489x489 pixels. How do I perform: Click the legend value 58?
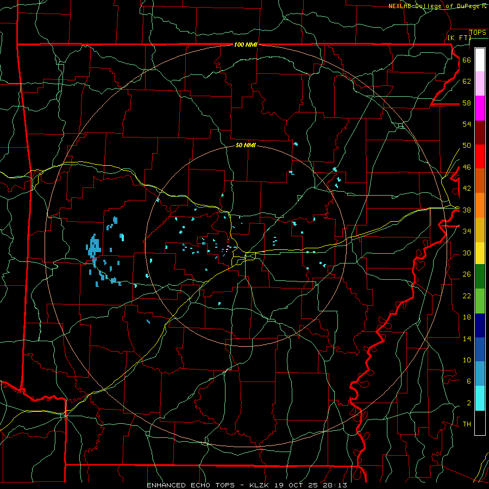[x=467, y=103]
